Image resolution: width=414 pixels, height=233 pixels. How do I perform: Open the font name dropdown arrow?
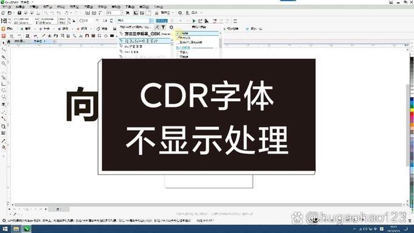pyautogui.click(x=152, y=21)
